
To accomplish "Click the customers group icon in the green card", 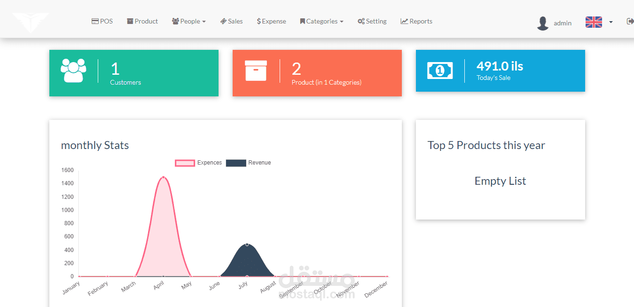I will (74, 71).
